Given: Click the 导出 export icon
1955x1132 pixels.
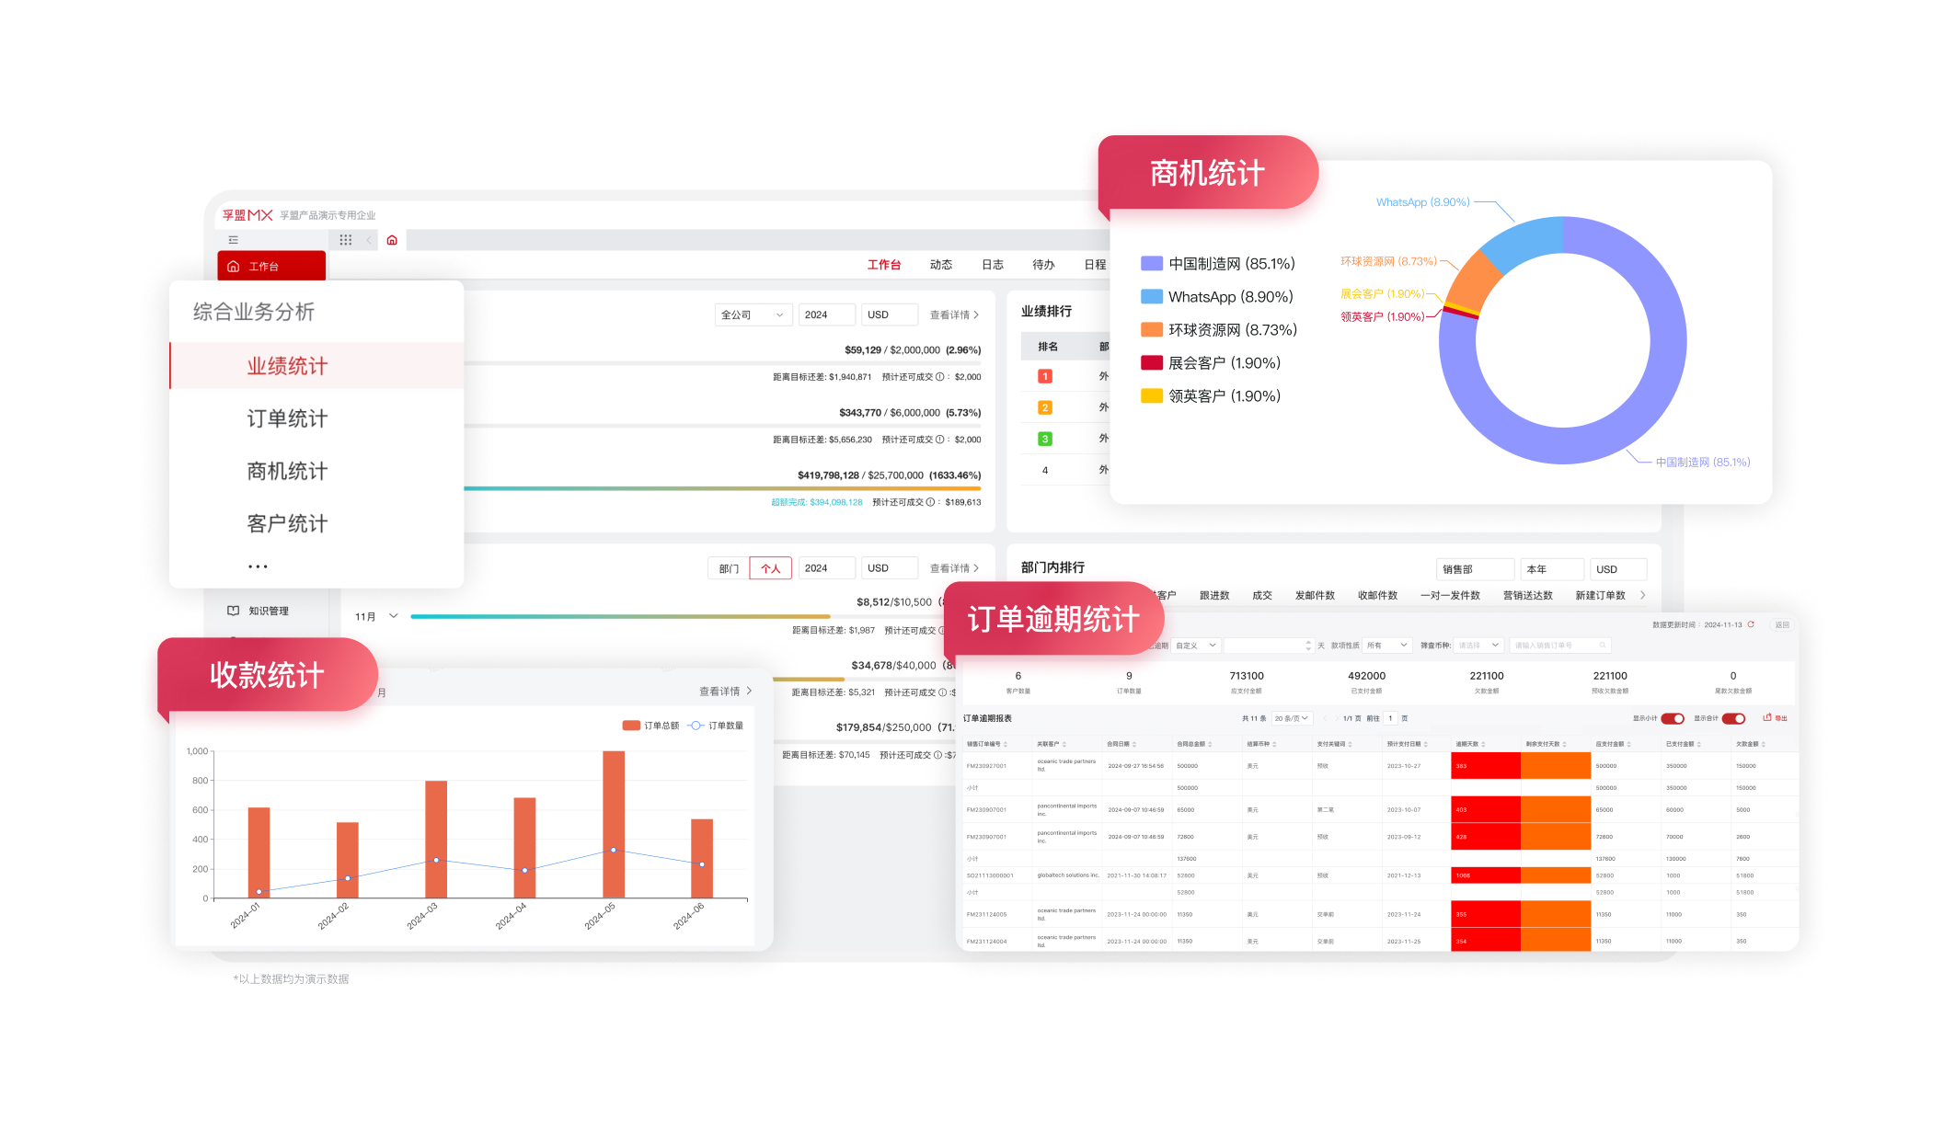Looking at the screenshot, I should [1767, 717].
